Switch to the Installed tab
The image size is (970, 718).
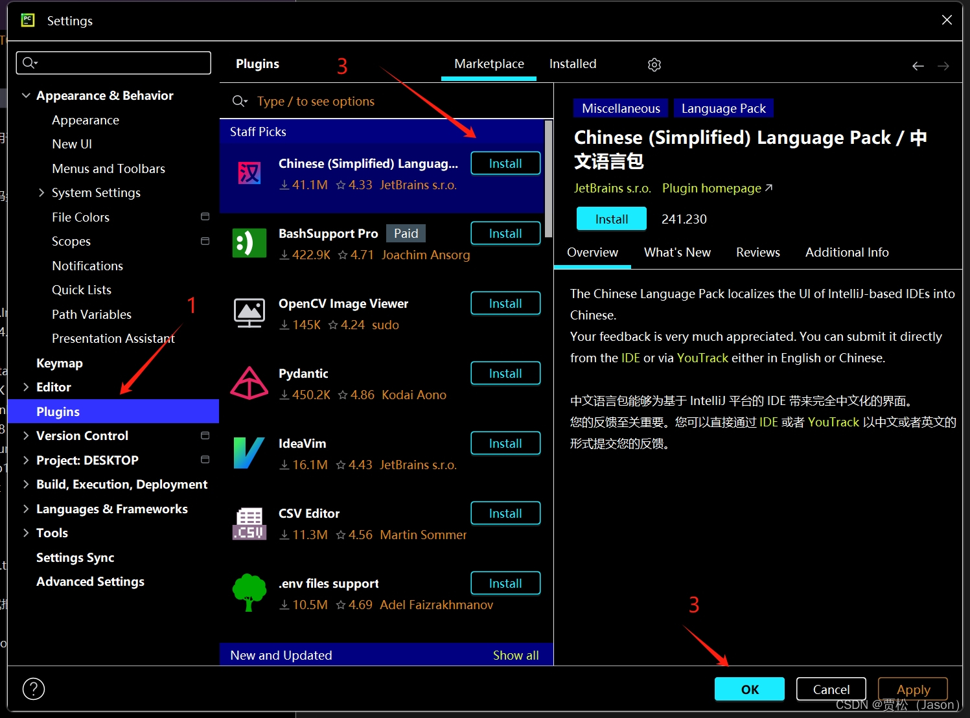click(573, 64)
